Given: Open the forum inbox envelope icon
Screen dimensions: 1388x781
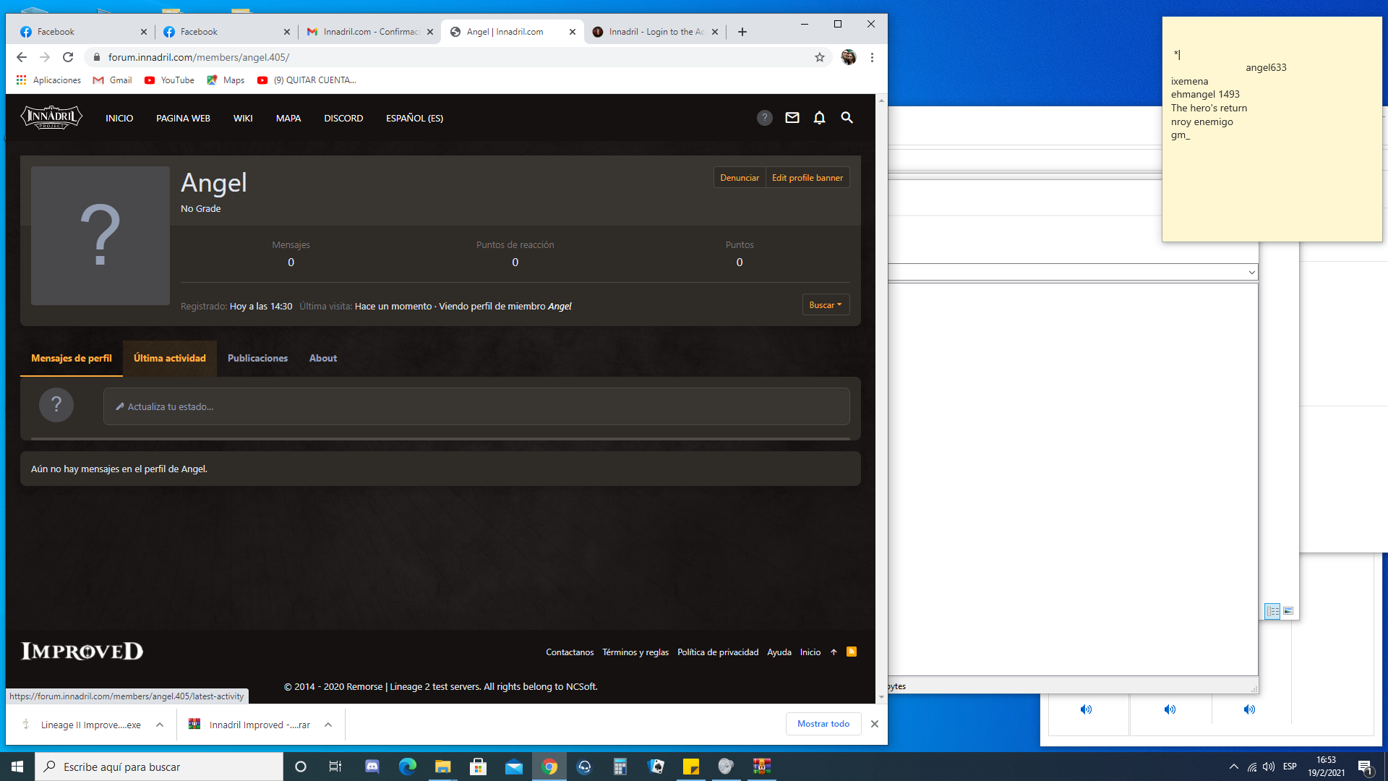Looking at the screenshot, I should [x=792, y=118].
